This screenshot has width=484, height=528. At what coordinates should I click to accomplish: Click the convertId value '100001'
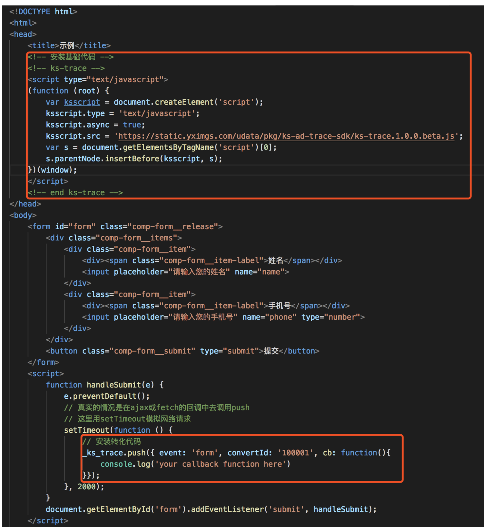[295, 453]
